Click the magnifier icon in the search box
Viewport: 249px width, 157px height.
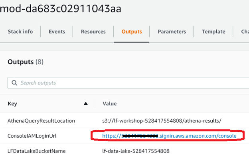[14, 83]
